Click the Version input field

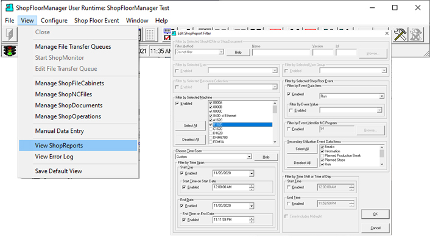pyautogui.click(x=323, y=52)
